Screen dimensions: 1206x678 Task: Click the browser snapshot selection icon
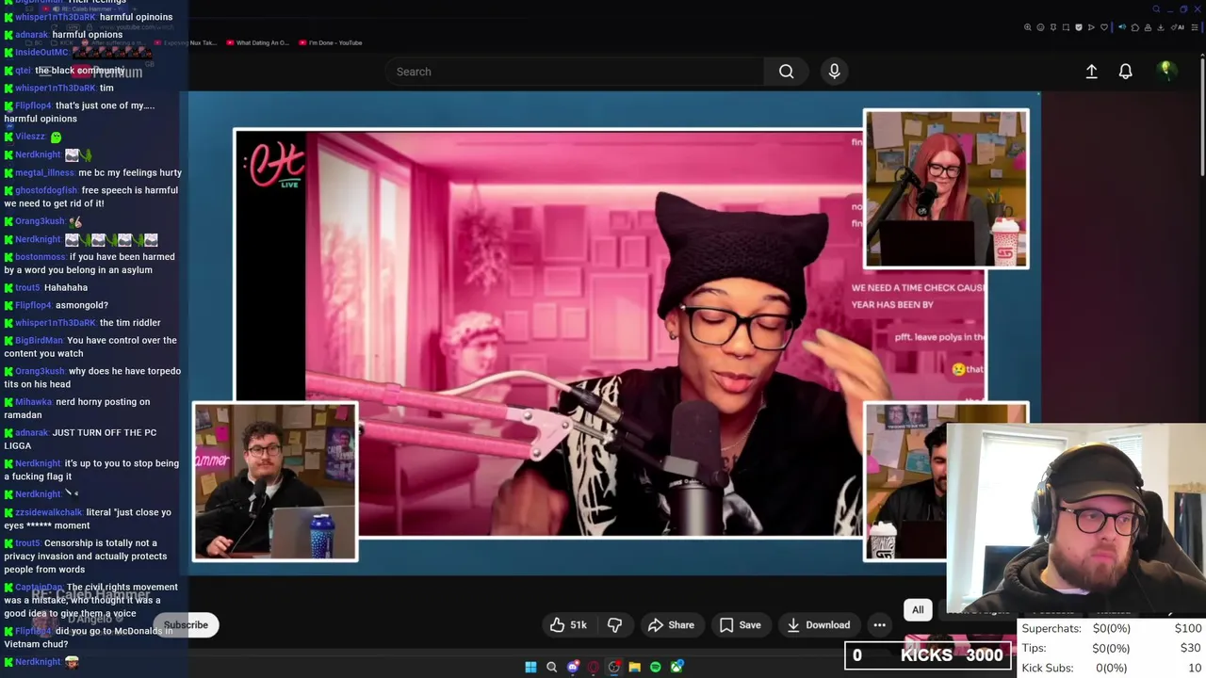point(1066,27)
